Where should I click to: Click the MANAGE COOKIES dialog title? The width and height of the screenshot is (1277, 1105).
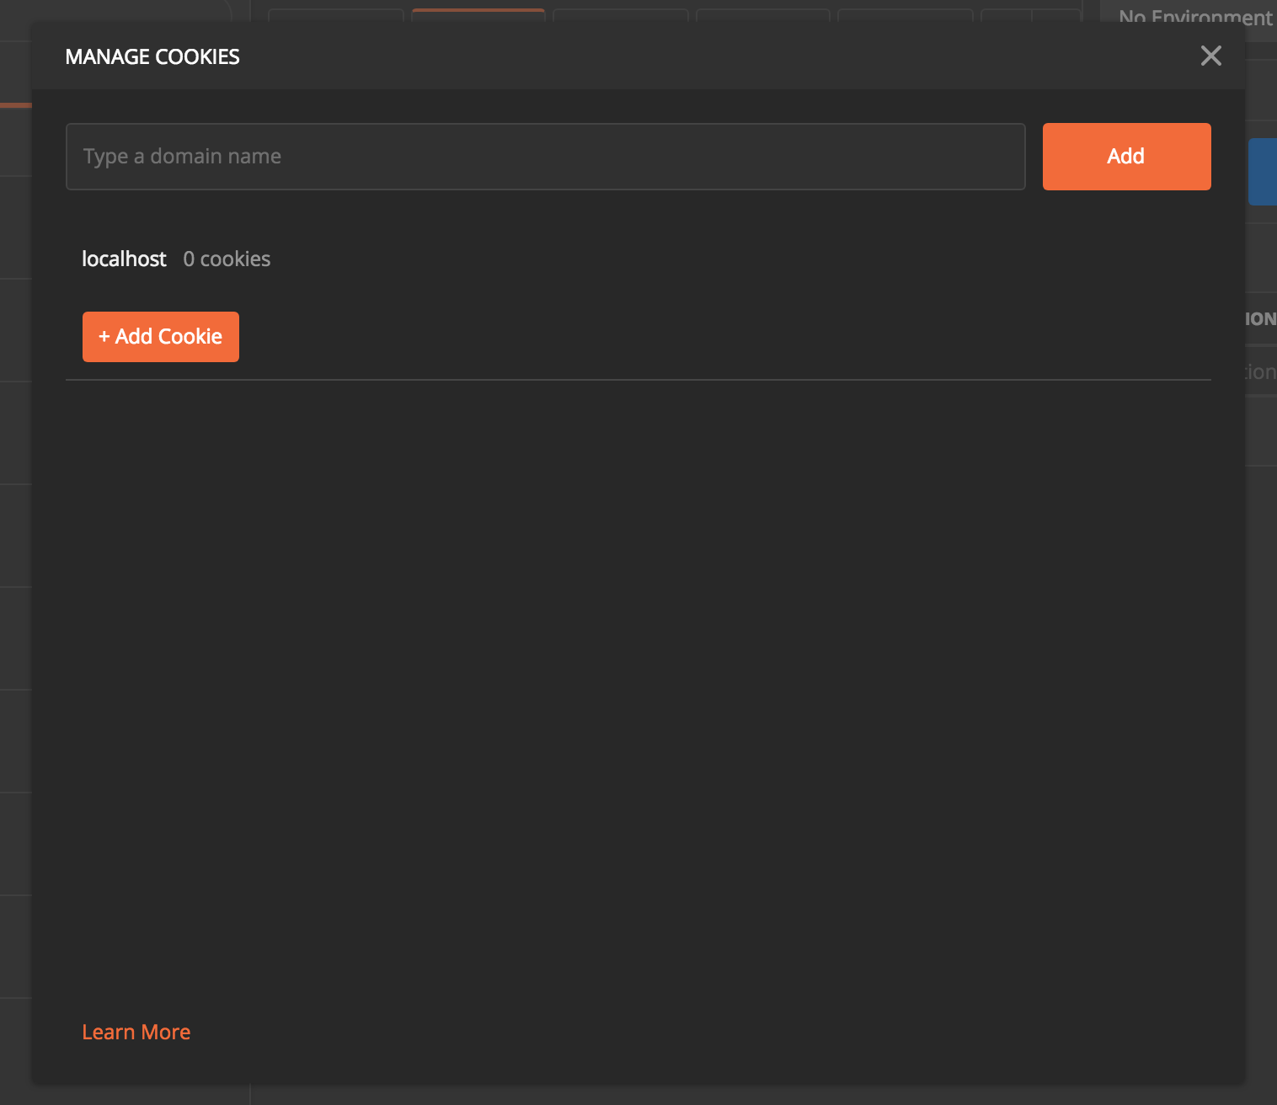click(152, 56)
